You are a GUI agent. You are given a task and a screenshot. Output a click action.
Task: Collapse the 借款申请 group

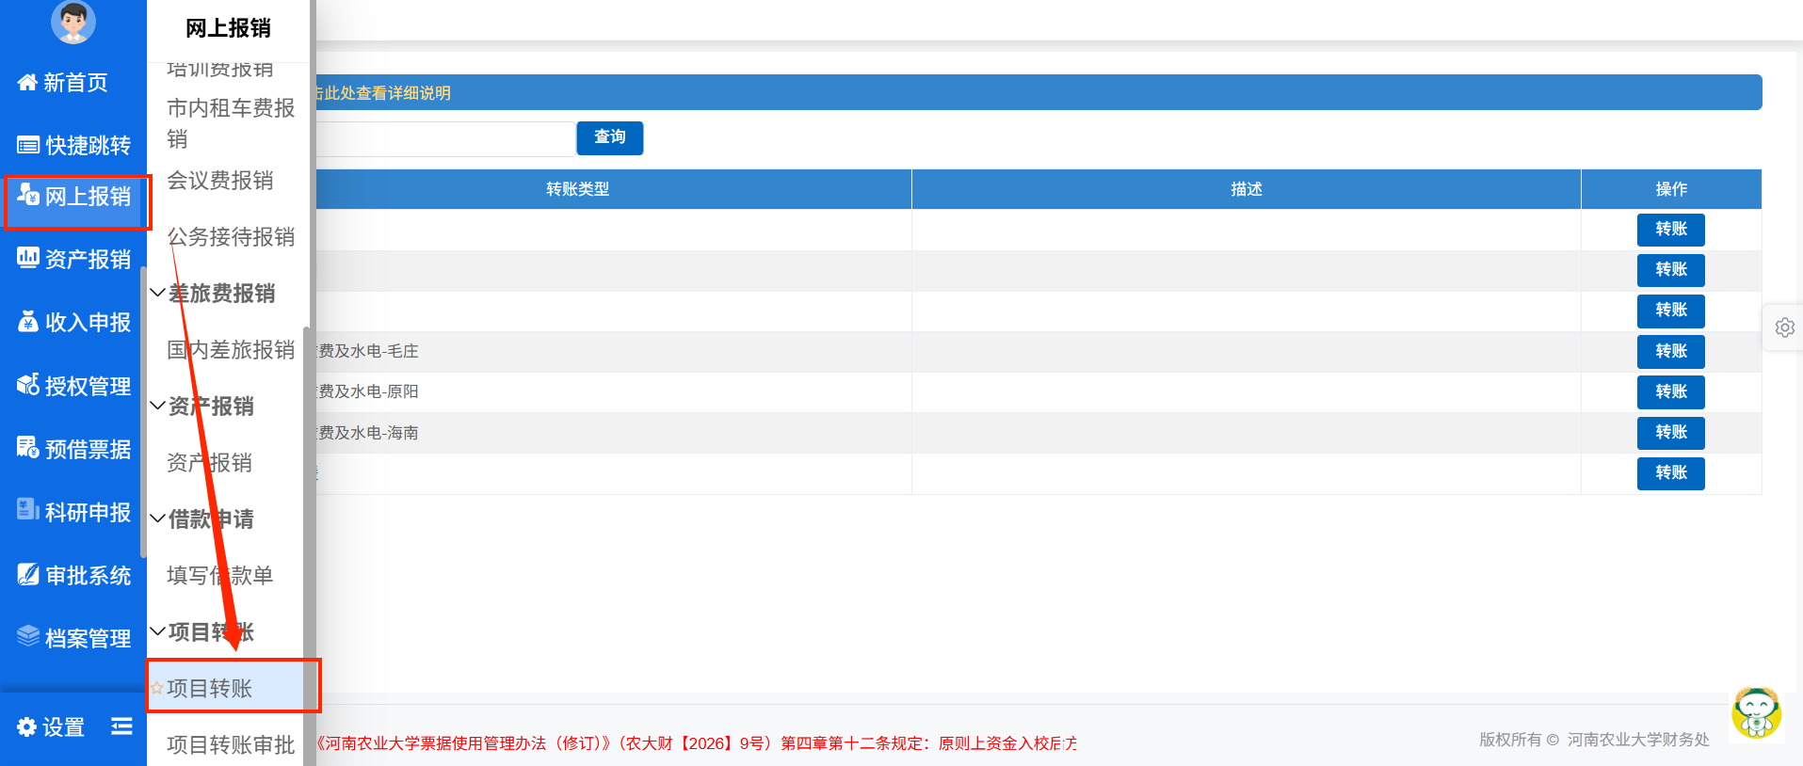click(158, 519)
